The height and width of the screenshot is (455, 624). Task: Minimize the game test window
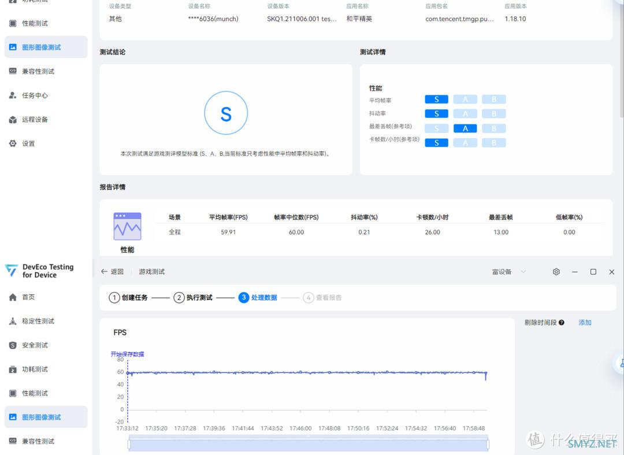click(x=575, y=272)
